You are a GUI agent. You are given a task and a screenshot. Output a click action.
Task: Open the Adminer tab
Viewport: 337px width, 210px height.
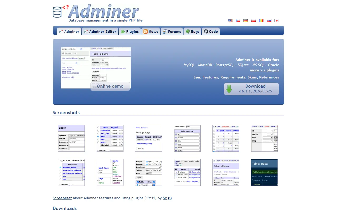(69, 31)
